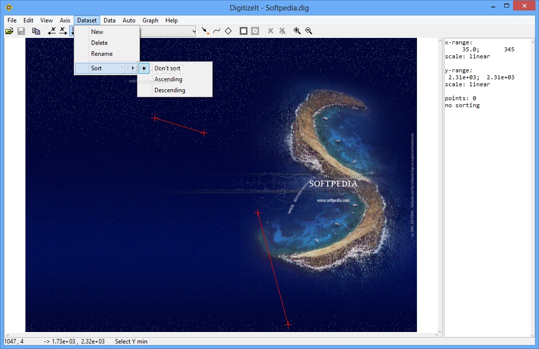Select the X min axis tool
The height and width of the screenshot is (349, 539).
coord(52,31)
